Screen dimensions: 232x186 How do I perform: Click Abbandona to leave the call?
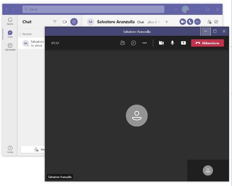click(207, 43)
